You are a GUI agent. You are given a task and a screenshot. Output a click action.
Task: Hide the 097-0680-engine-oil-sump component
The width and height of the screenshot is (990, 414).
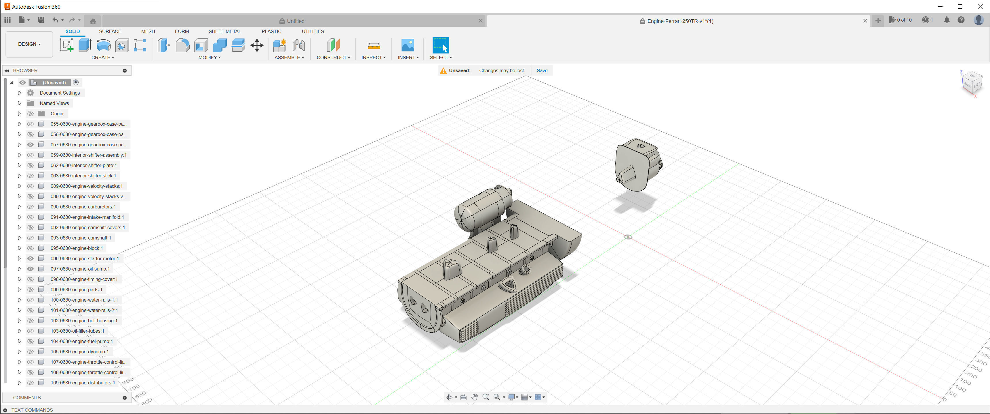pos(30,269)
